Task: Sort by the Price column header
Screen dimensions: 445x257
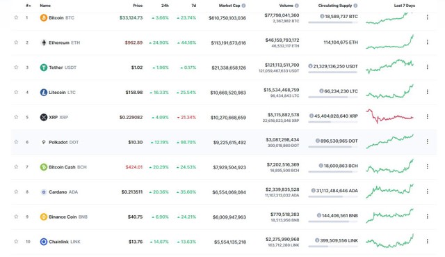Action: click(x=138, y=6)
